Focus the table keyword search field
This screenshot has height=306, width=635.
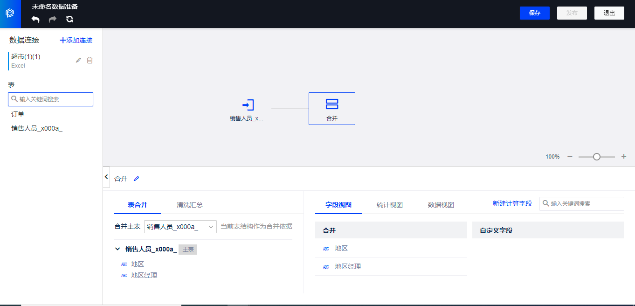click(x=50, y=99)
